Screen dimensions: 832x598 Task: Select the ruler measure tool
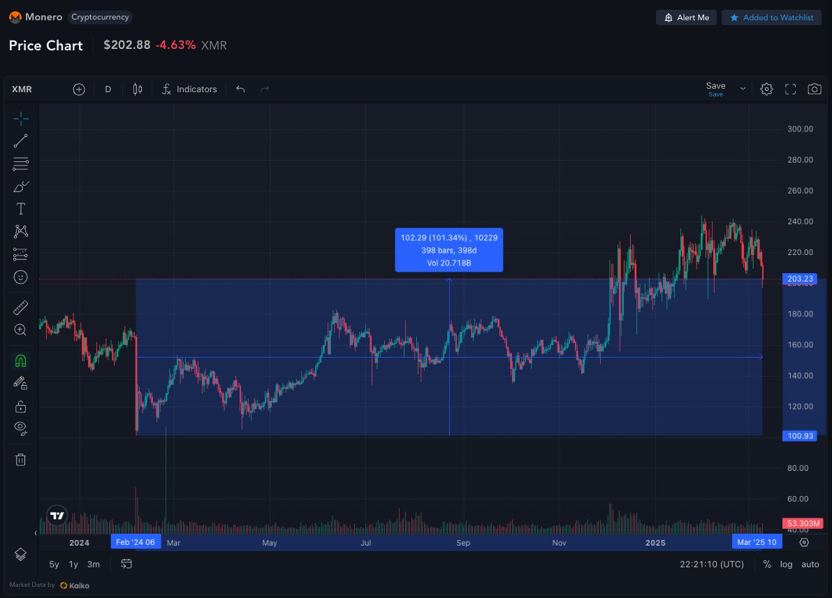click(21, 308)
